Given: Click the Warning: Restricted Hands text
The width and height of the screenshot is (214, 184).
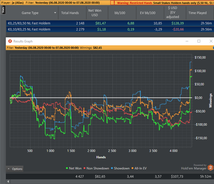Looking at the screenshot, I should pyautogui.click(x=135, y=3).
